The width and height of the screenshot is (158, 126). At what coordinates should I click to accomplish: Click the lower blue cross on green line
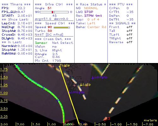pos(58,100)
